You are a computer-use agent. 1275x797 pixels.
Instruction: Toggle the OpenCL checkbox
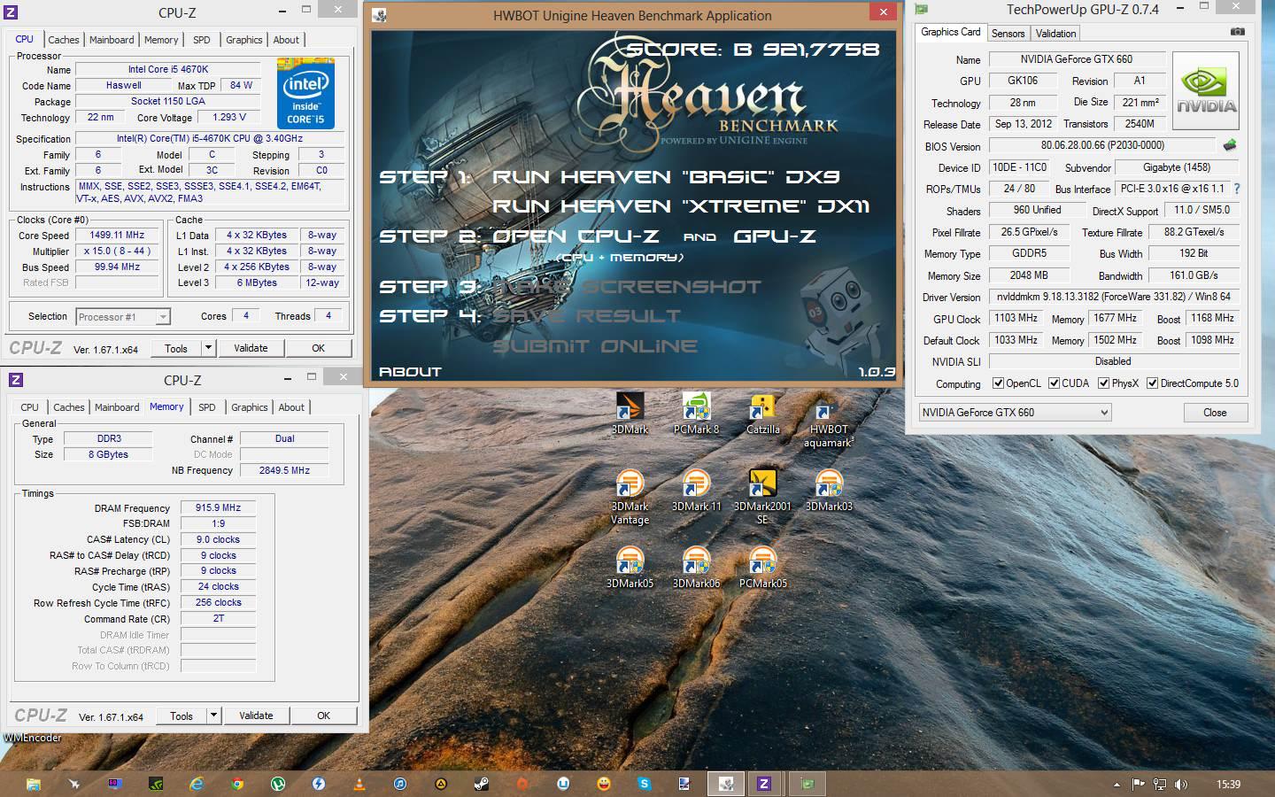998,383
